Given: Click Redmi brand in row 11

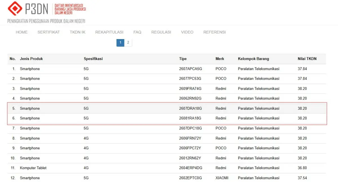Looking at the screenshot, I should point(221,168).
